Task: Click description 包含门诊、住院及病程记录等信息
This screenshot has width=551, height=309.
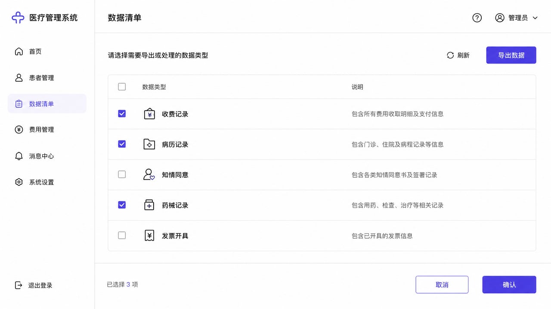Action: pyautogui.click(x=397, y=145)
